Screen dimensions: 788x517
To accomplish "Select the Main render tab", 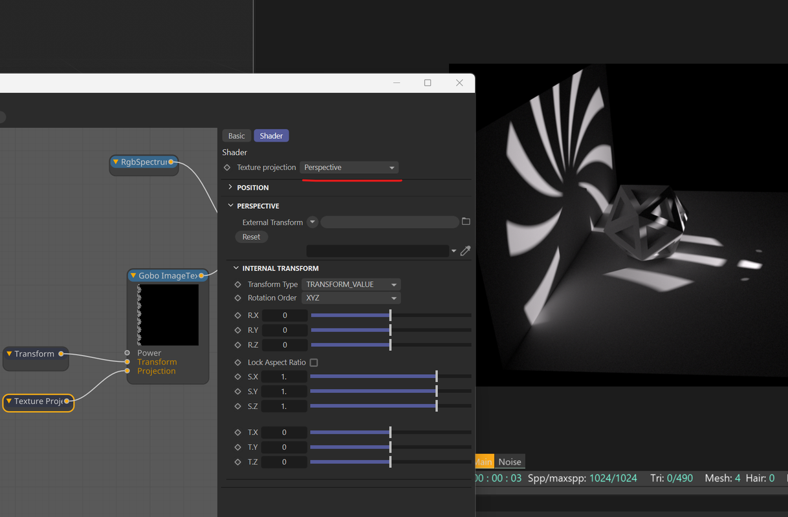I will click(484, 461).
